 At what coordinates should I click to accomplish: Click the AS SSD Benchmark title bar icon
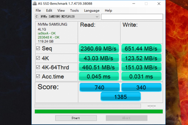click(x=35, y=3)
